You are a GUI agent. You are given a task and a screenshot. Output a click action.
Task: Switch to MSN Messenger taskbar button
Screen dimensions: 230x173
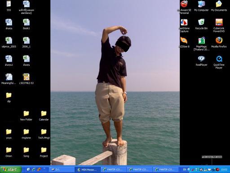(x=88, y=169)
